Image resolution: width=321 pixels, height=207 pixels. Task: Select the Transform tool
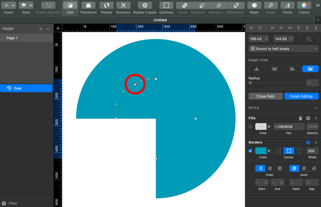88,5
